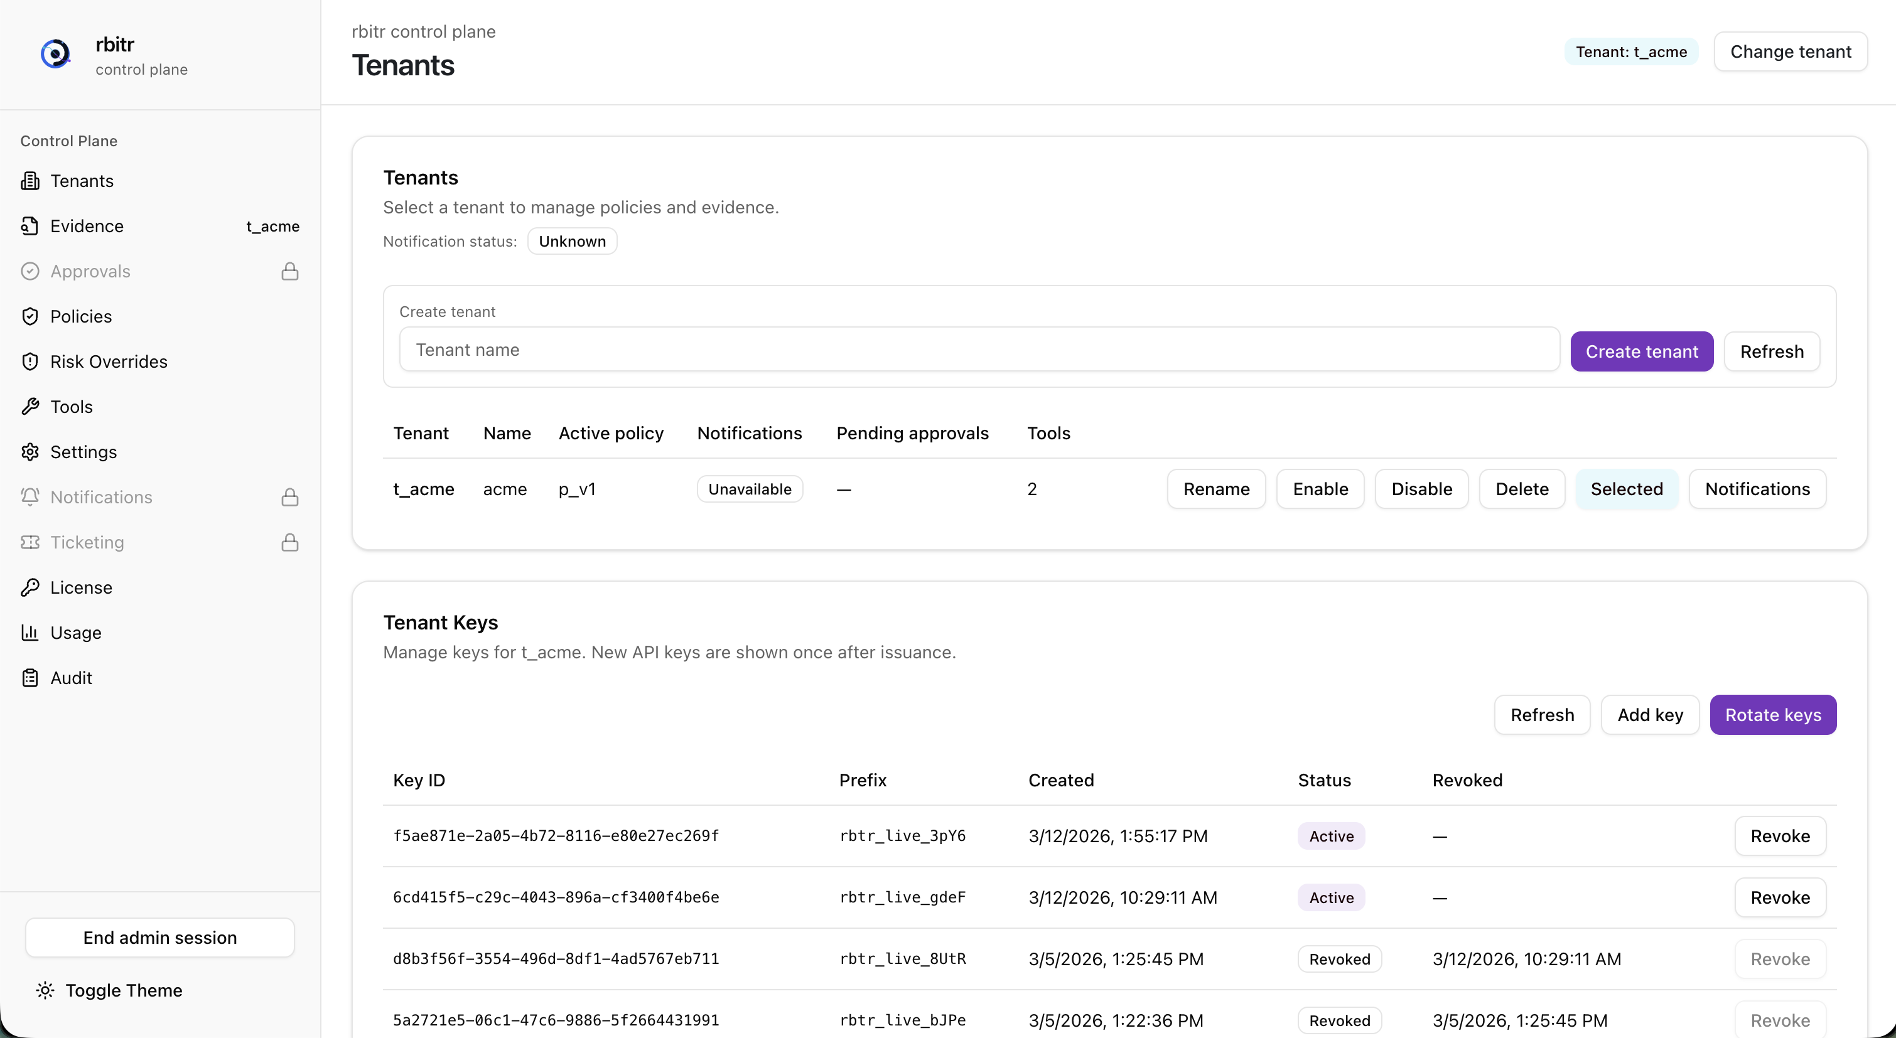Click the Tenants building icon in sidebar

[x=30, y=181]
